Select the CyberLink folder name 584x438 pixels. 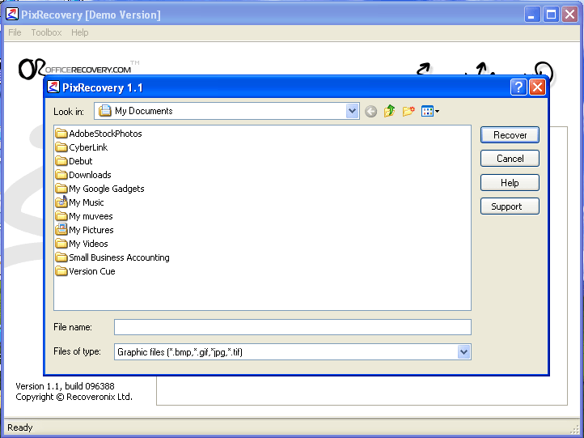88,147
